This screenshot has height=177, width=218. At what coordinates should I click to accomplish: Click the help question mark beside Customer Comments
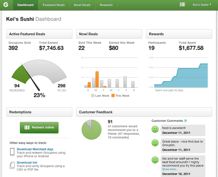(186, 121)
